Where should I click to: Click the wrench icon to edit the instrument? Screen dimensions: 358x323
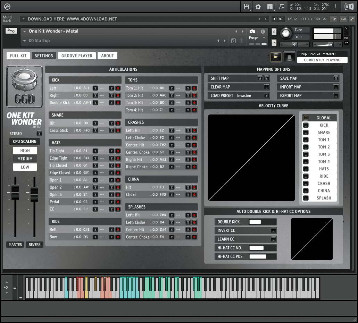click(x=11, y=31)
